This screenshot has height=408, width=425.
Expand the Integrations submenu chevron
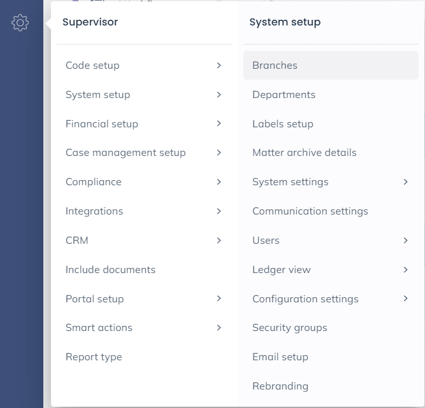pyautogui.click(x=219, y=211)
